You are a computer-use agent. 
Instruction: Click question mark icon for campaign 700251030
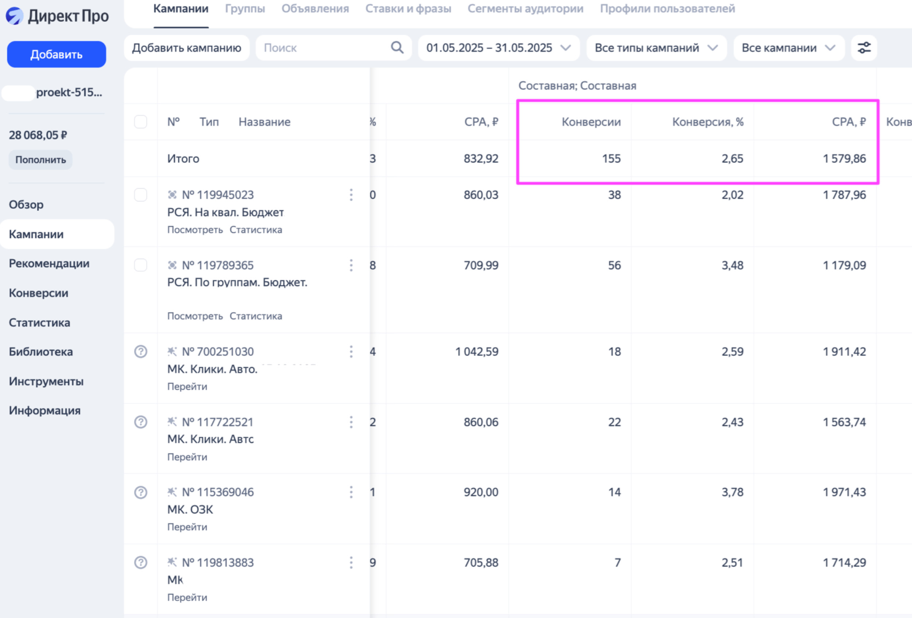pyautogui.click(x=140, y=352)
